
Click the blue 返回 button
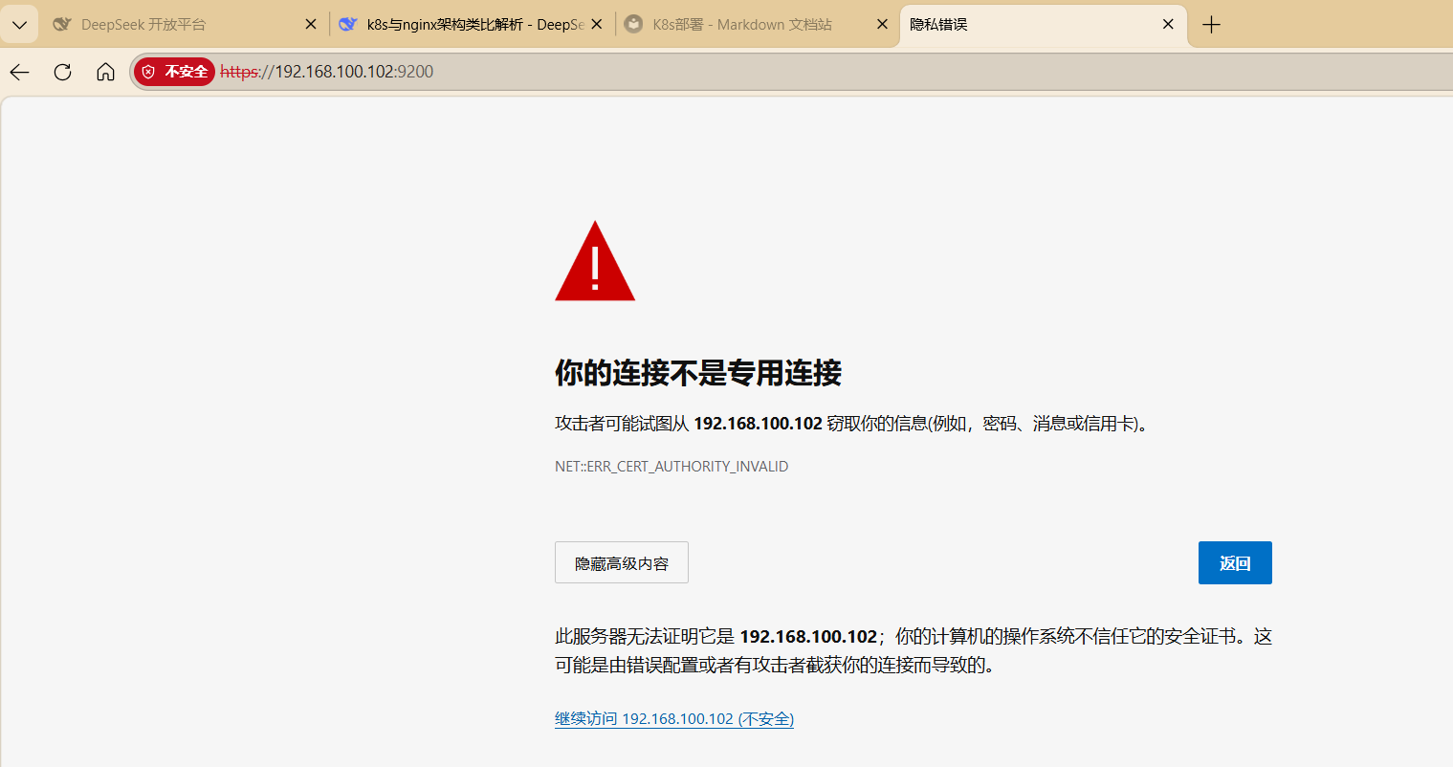pos(1235,563)
